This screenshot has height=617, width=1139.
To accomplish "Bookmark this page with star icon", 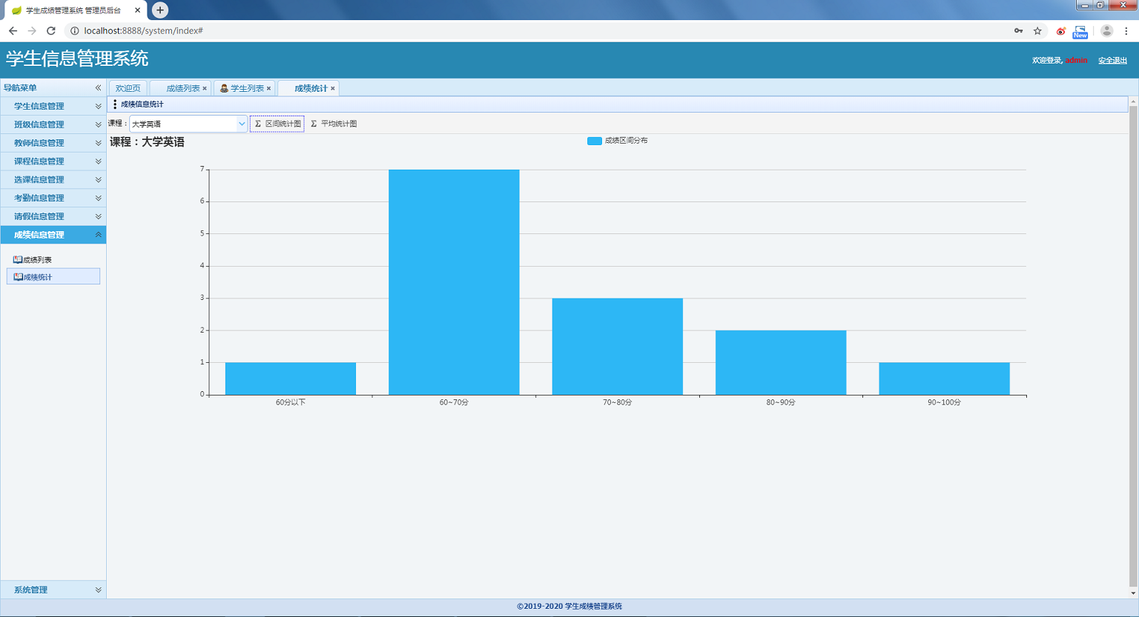I will click(x=1037, y=30).
